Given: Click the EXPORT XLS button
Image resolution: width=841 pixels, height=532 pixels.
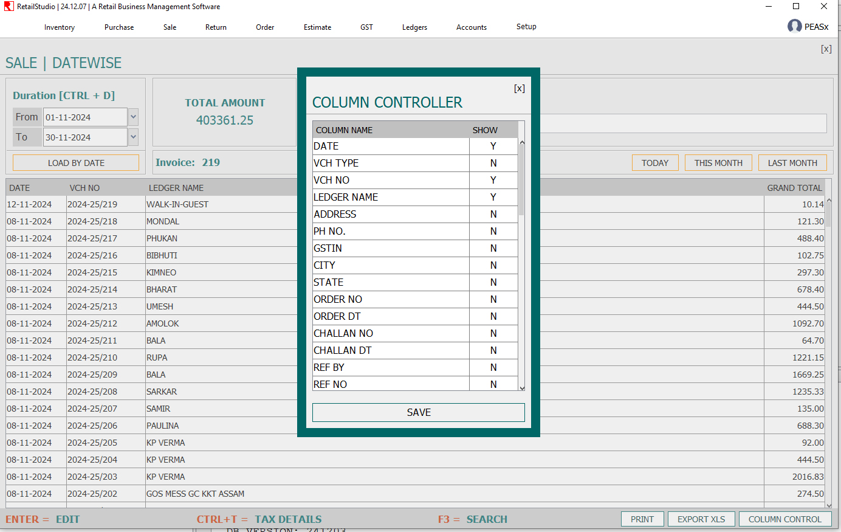Looking at the screenshot, I should tap(701, 519).
